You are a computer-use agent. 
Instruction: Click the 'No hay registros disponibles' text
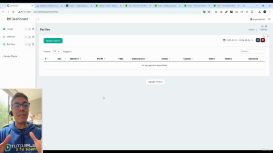pos(154,65)
